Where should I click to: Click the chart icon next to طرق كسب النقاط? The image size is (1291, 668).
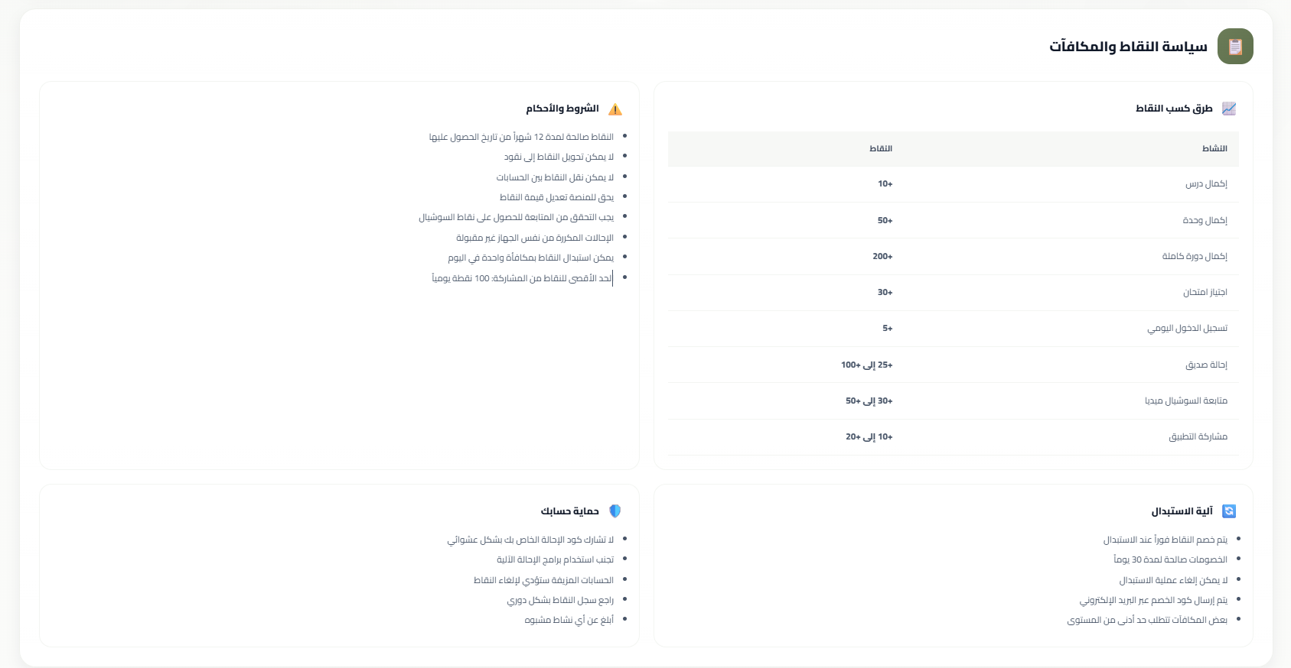coord(1229,109)
